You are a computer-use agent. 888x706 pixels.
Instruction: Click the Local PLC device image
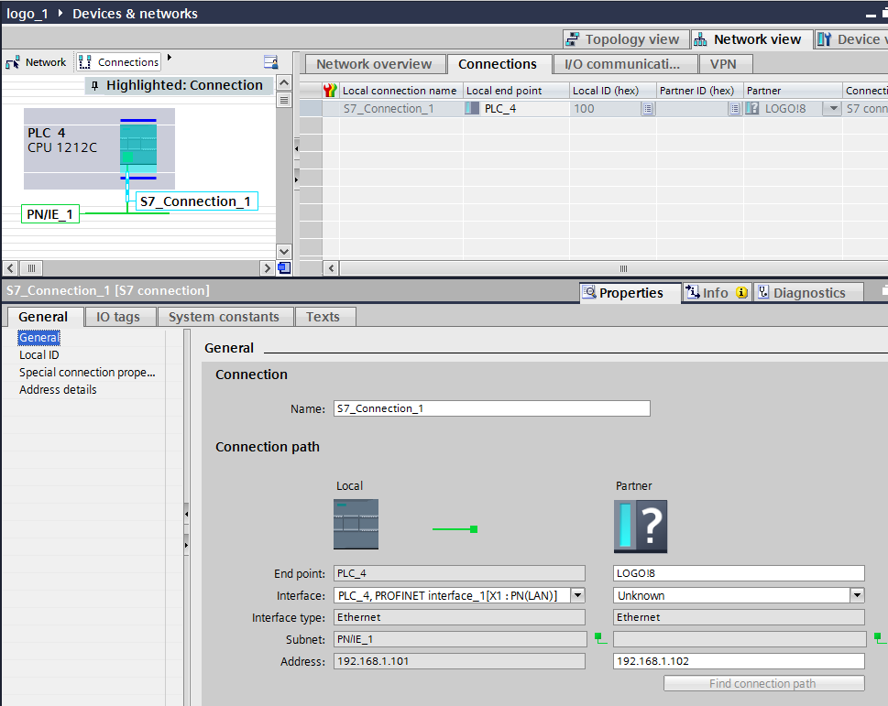click(x=356, y=525)
